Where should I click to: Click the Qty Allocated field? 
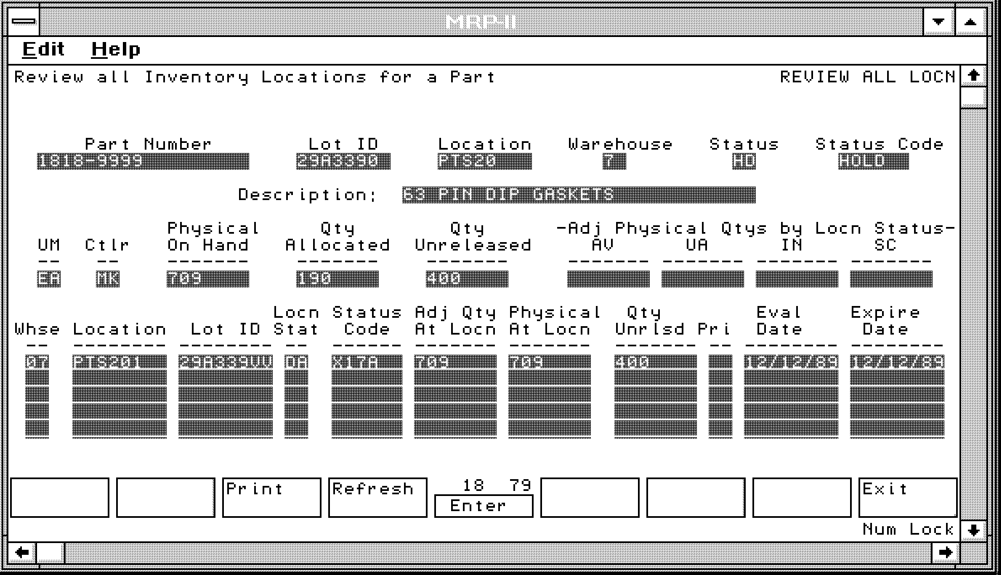point(337,279)
